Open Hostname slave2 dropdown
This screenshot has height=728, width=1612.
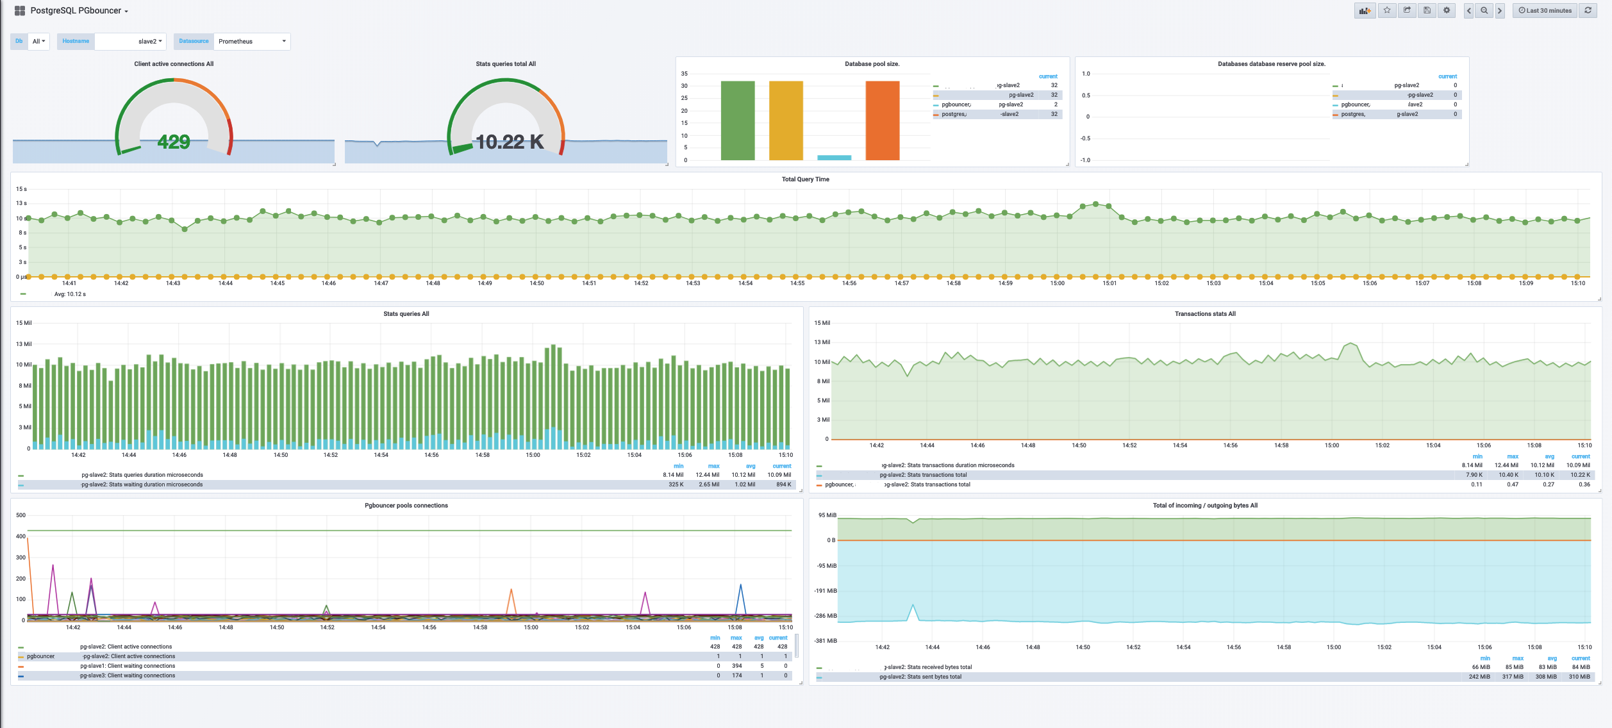(x=130, y=41)
